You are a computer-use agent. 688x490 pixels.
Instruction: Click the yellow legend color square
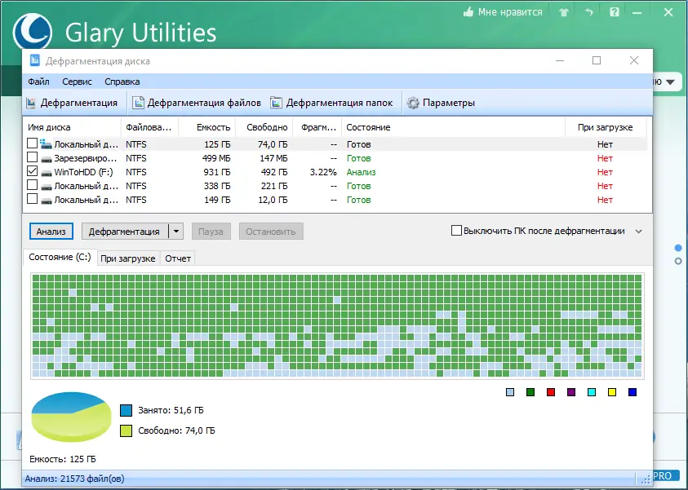(612, 392)
